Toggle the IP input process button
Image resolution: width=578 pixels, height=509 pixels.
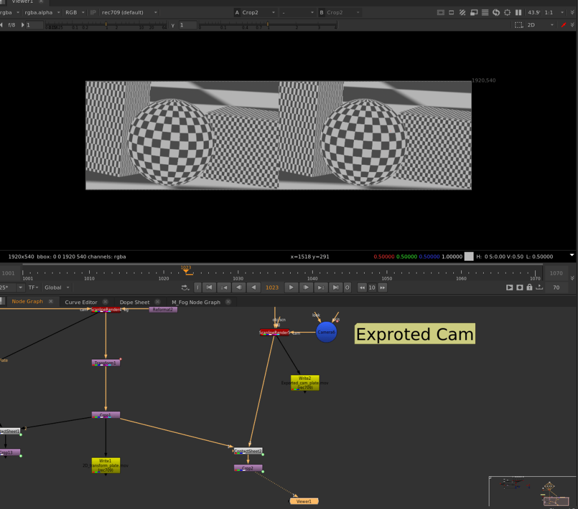tap(93, 12)
